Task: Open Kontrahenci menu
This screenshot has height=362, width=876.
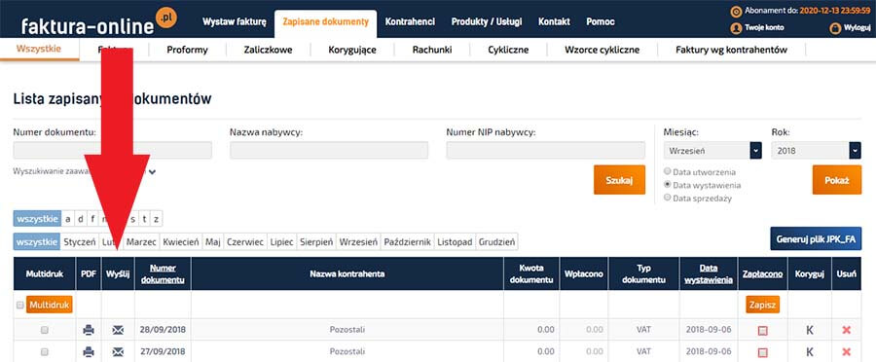Action: [x=410, y=21]
